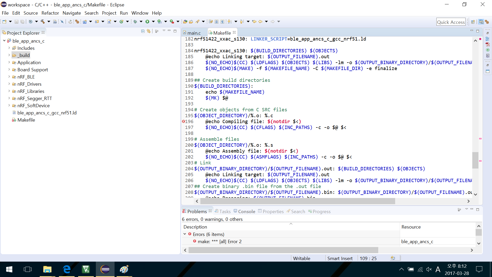492x277 pixels.
Task: Switch to the Properties tab
Action: 271,211
